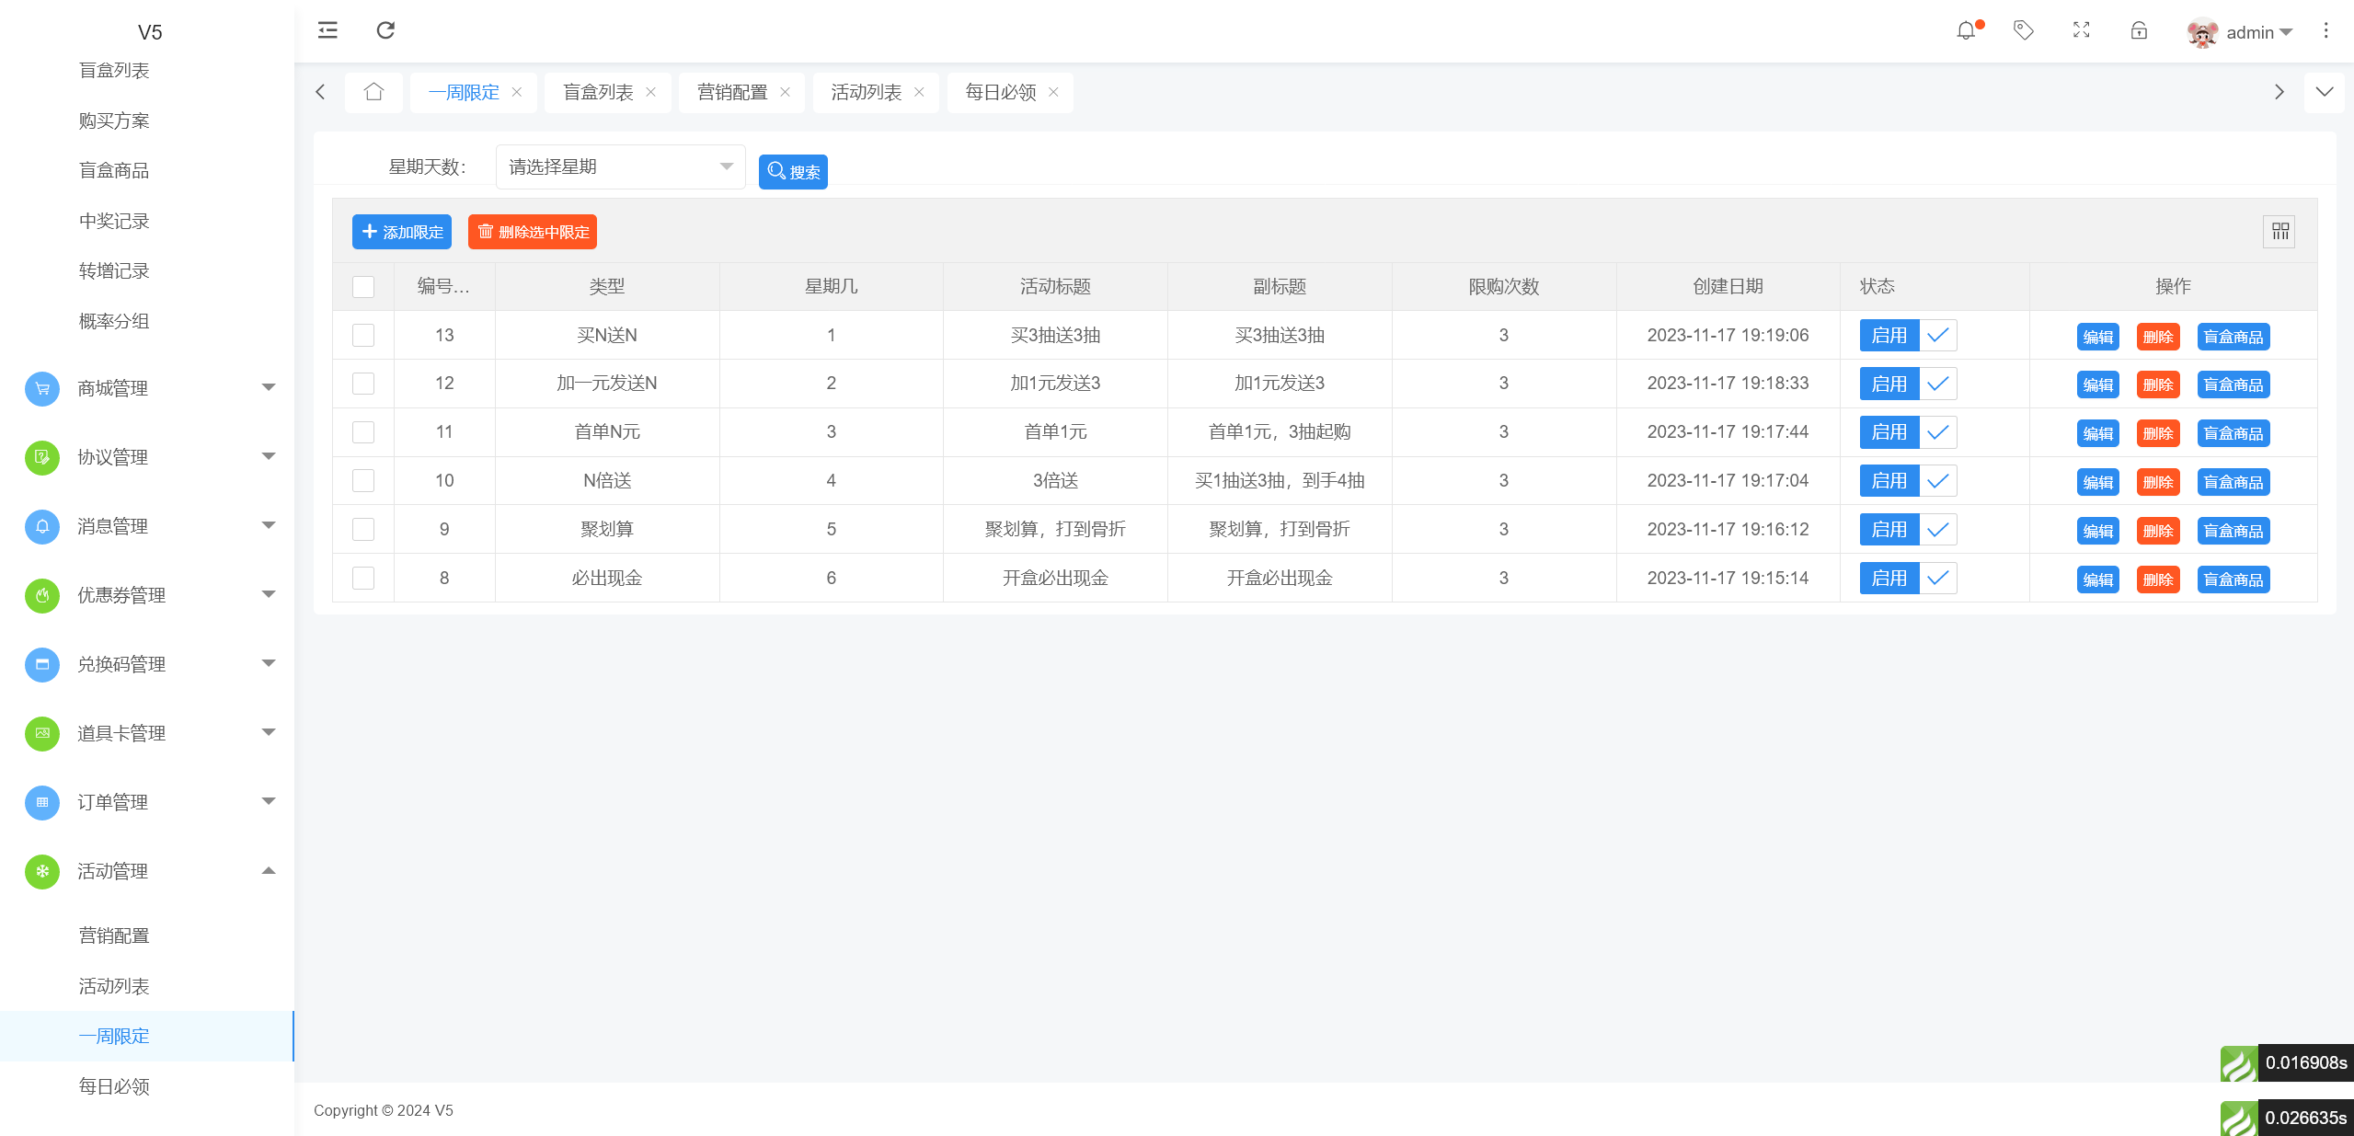
Task: Click the green load time indicator
Action: coord(2239,1063)
